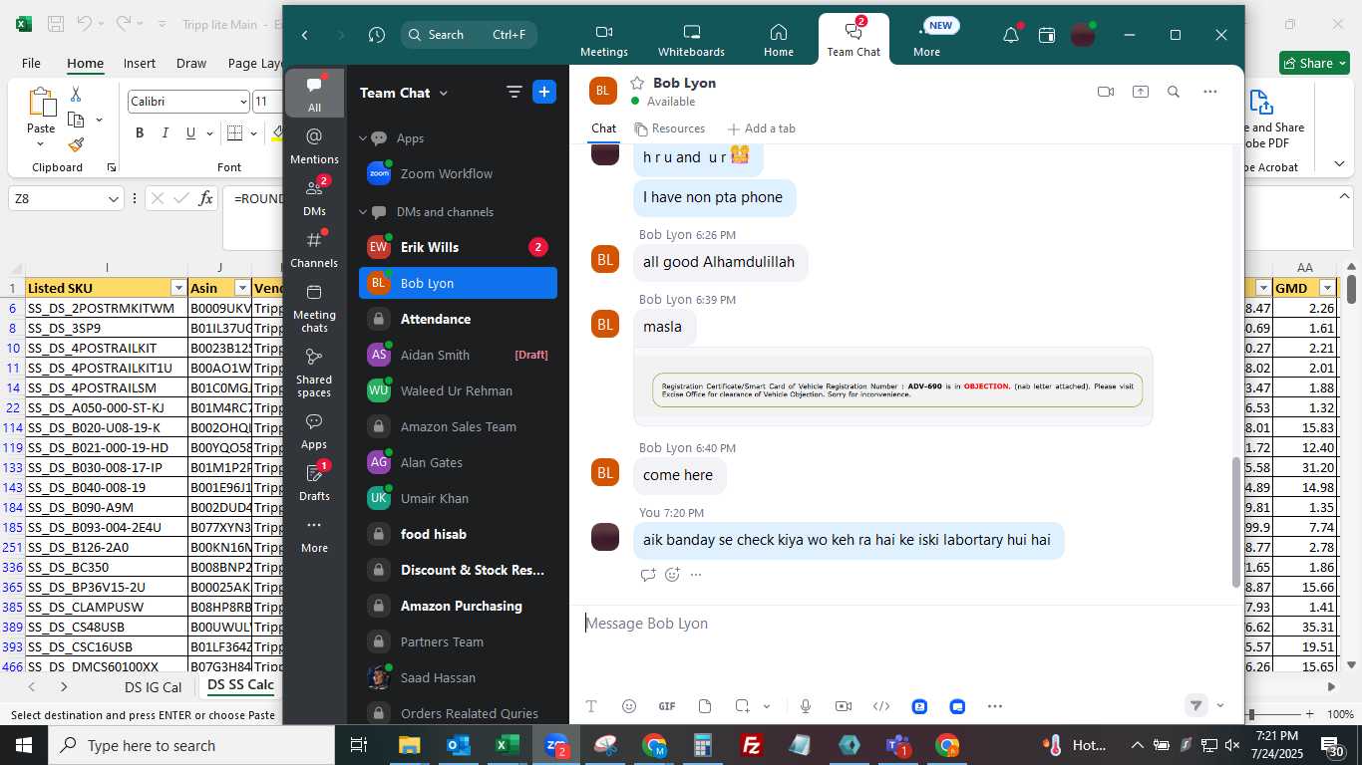Open emoji picker in message toolbar
This screenshot has height=765, width=1362.
(629, 706)
